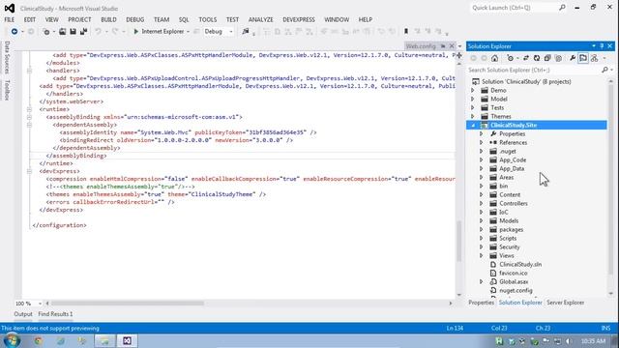The height and width of the screenshot is (348, 619).
Task: Open Chrome from the taskbar
Action: coord(39,341)
